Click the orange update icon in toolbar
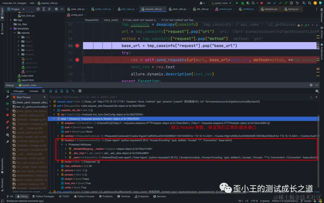Screen dimensions: 324x203 315,3
